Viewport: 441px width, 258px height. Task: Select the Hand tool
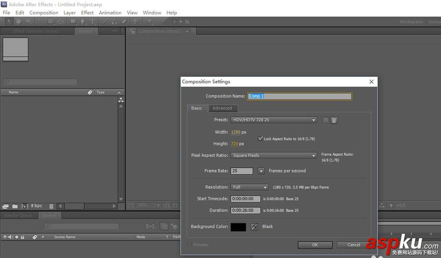pyautogui.click(x=19, y=21)
